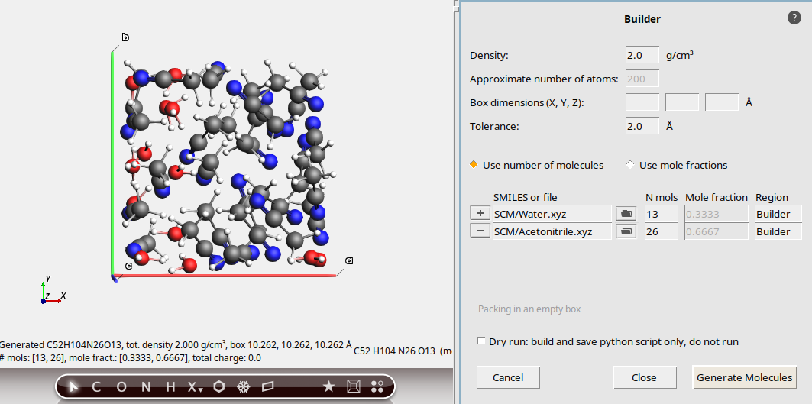Select the pointer arrow tool
The height and width of the screenshot is (404, 812).
click(x=74, y=387)
